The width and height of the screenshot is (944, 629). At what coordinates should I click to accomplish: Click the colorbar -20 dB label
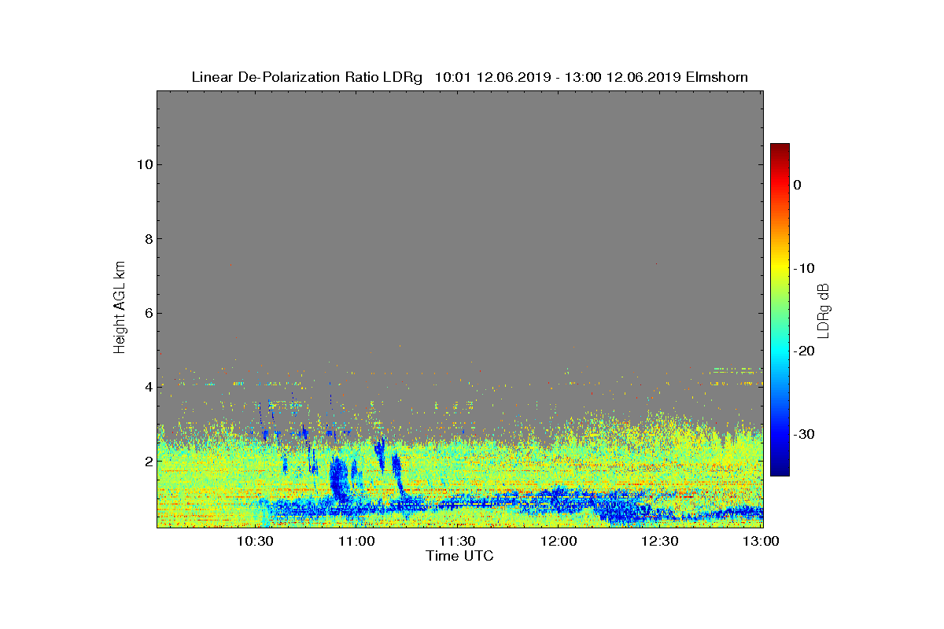804,351
